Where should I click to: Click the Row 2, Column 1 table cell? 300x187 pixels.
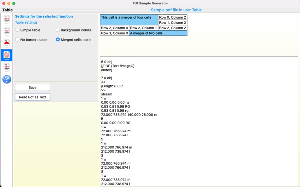tap(143, 28)
